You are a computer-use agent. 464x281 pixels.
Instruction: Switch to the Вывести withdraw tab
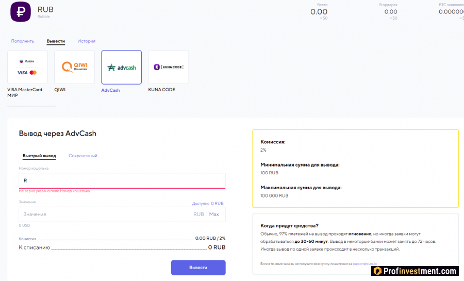point(56,41)
